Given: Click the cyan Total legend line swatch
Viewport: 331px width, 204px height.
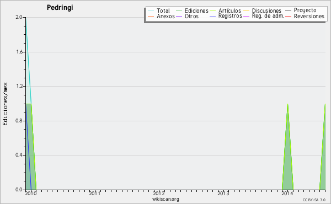Looking at the screenshot, I should 151,11.
